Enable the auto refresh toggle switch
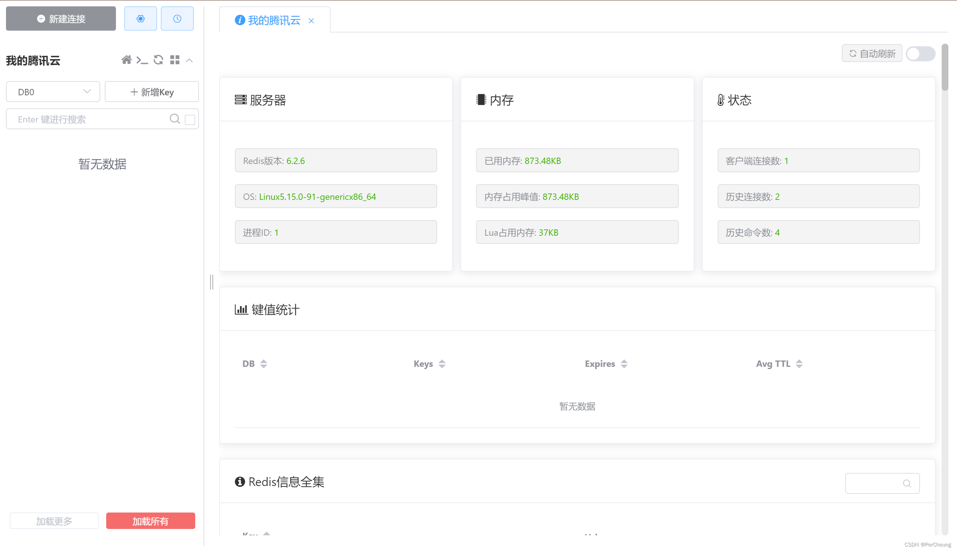The width and height of the screenshot is (957, 551). (x=921, y=53)
